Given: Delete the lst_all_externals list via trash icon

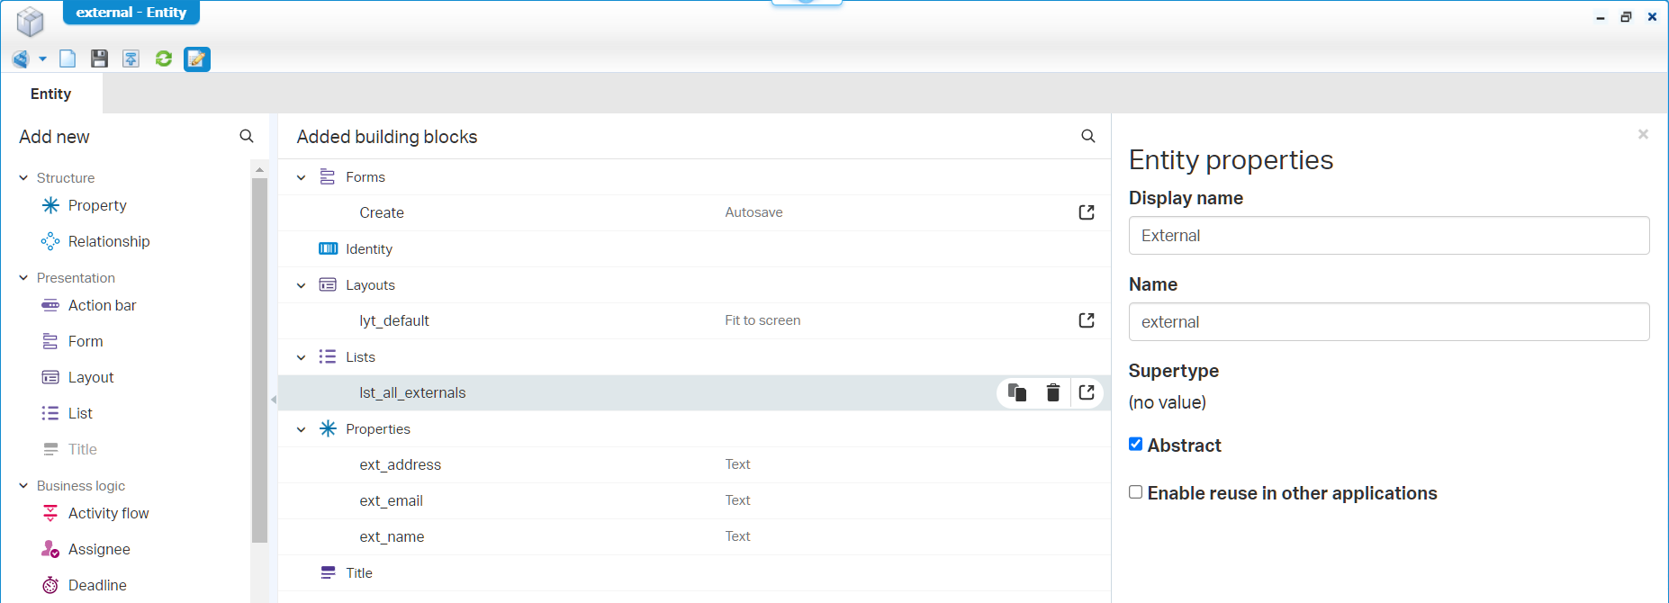Looking at the screenshot, I should (x=1052, y=392).
